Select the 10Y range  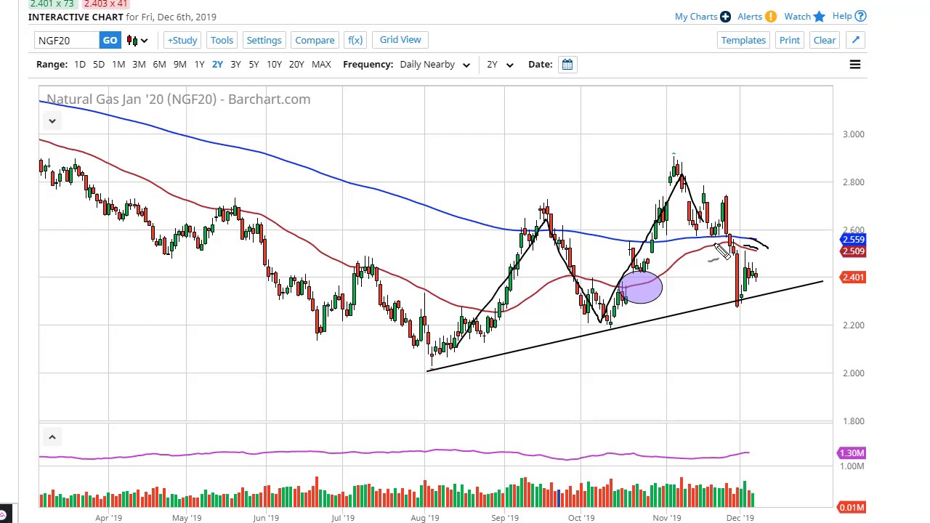pyautogui.click(x=274, y=65)
